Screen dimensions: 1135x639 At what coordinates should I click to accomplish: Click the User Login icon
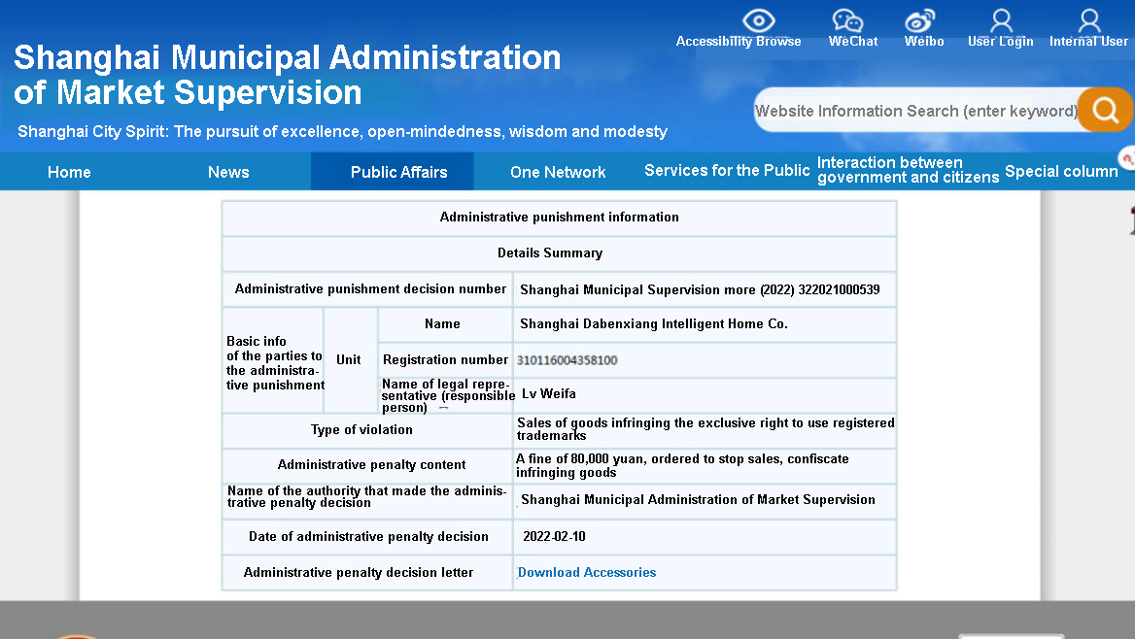click(1001, 20)
